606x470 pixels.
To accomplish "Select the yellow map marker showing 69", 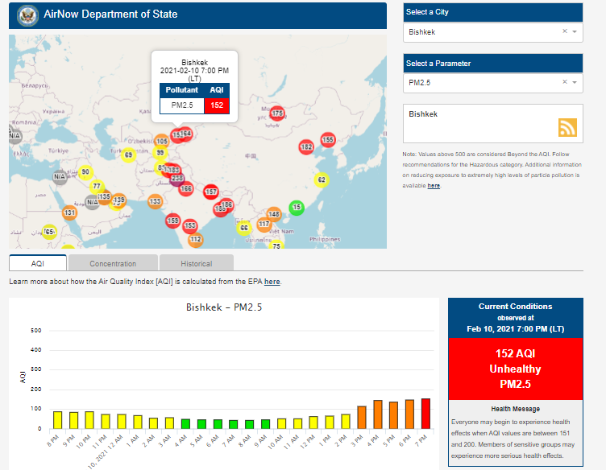I will point(128,155).
